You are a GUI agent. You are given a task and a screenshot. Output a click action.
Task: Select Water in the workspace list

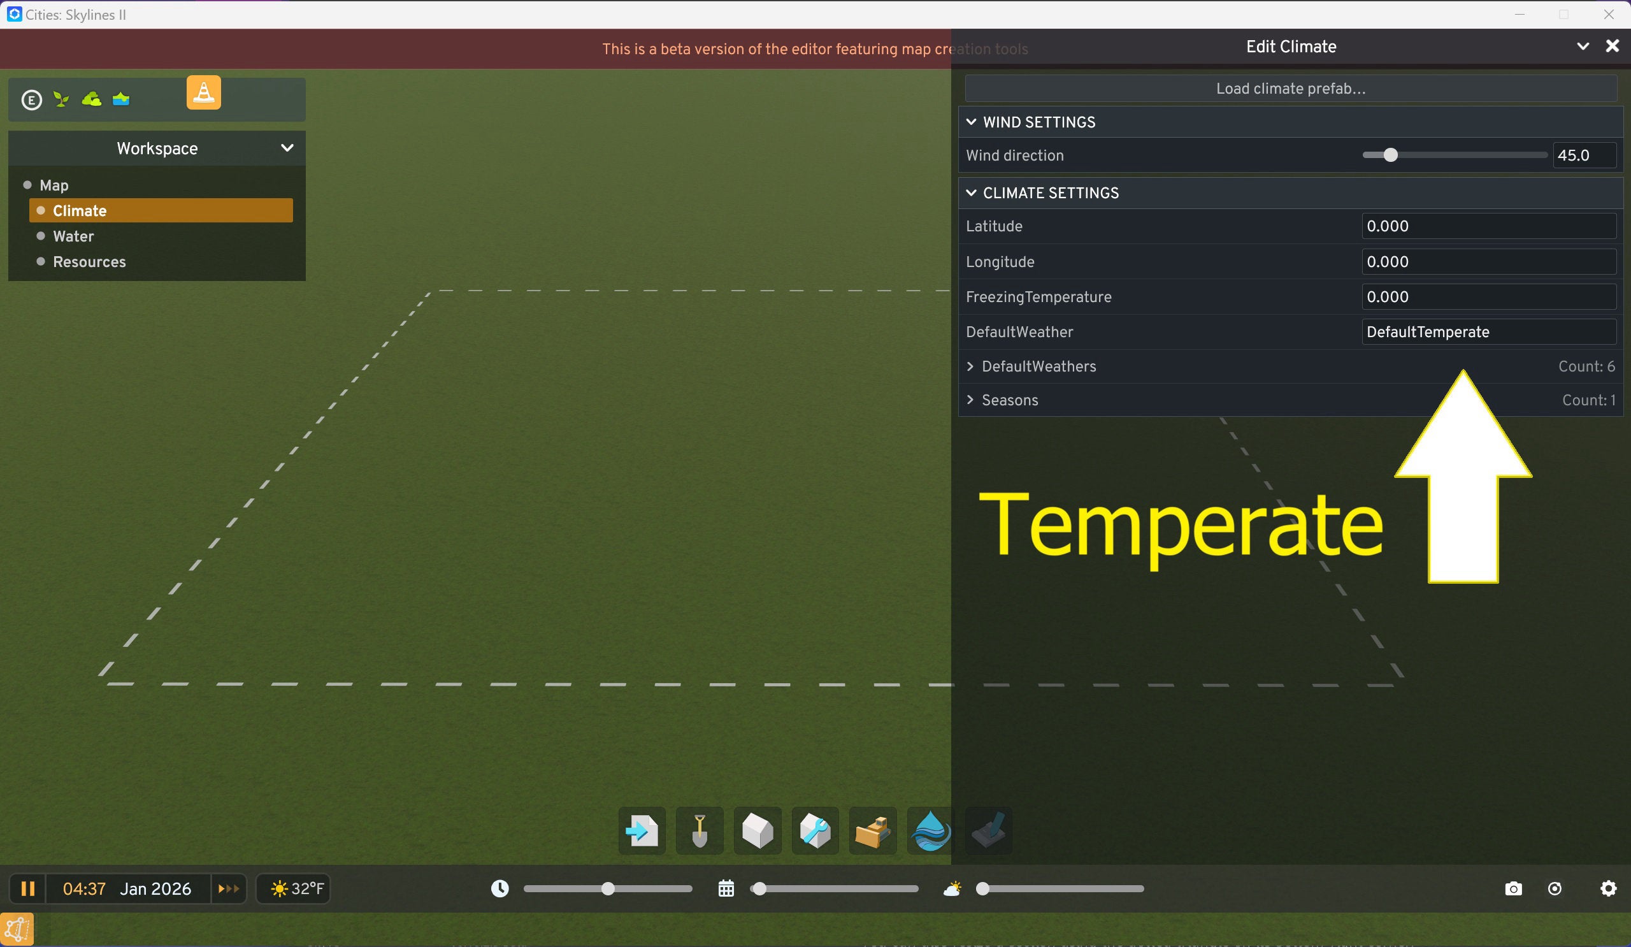[x=73, y=236]
